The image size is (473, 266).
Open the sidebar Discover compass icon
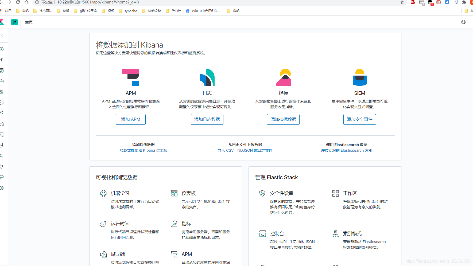click(2, 49)
